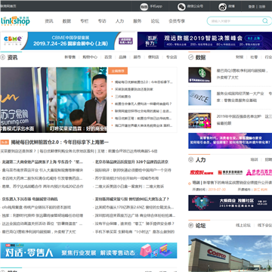Click the 登录 login link

click(252, 7)
